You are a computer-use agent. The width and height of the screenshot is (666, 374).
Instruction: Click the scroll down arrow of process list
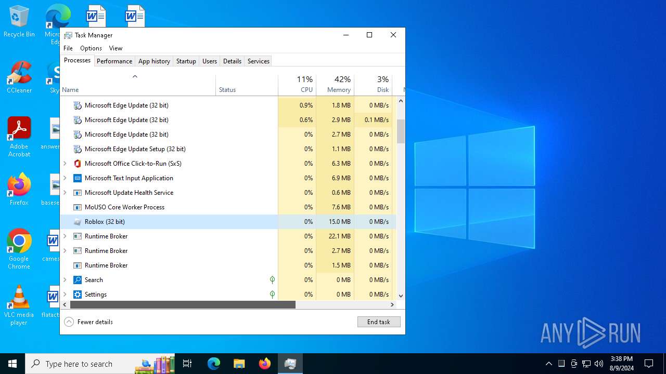[x=401, y=296]
